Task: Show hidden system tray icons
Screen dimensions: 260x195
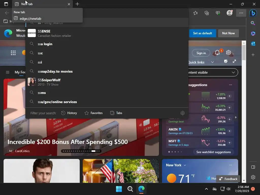Action: [x=206, y=189]
